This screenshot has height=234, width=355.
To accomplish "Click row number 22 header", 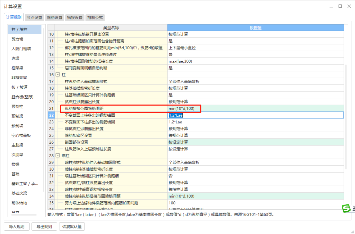I will point(51,115).
